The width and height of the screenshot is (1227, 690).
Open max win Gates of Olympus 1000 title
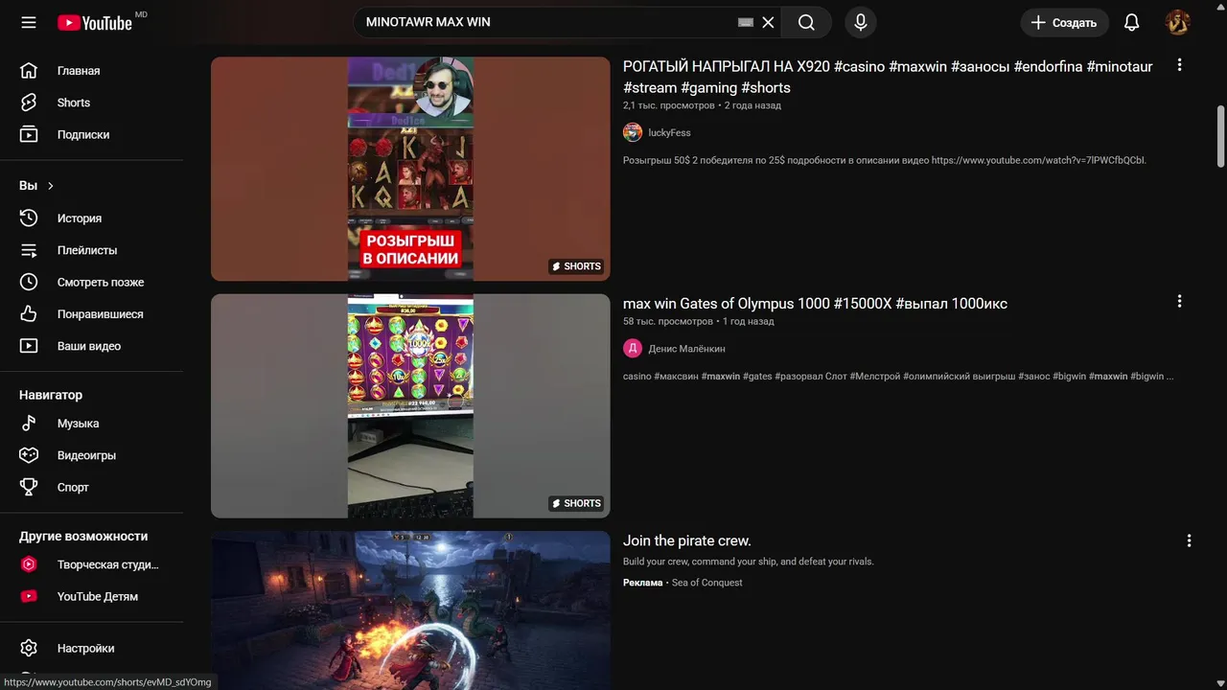815,304
